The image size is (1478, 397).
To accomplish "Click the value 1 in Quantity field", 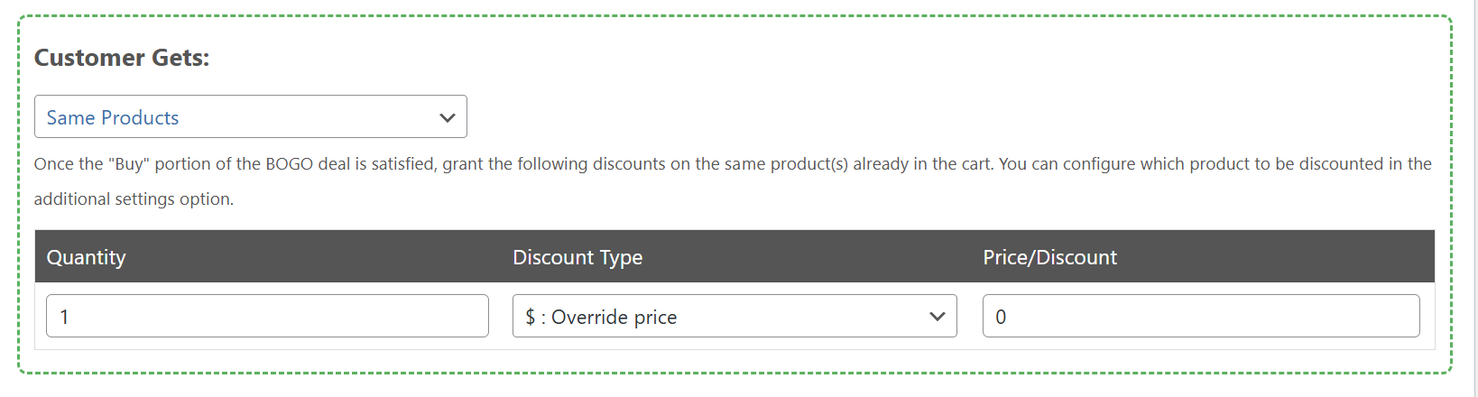I will click(64, 318).
